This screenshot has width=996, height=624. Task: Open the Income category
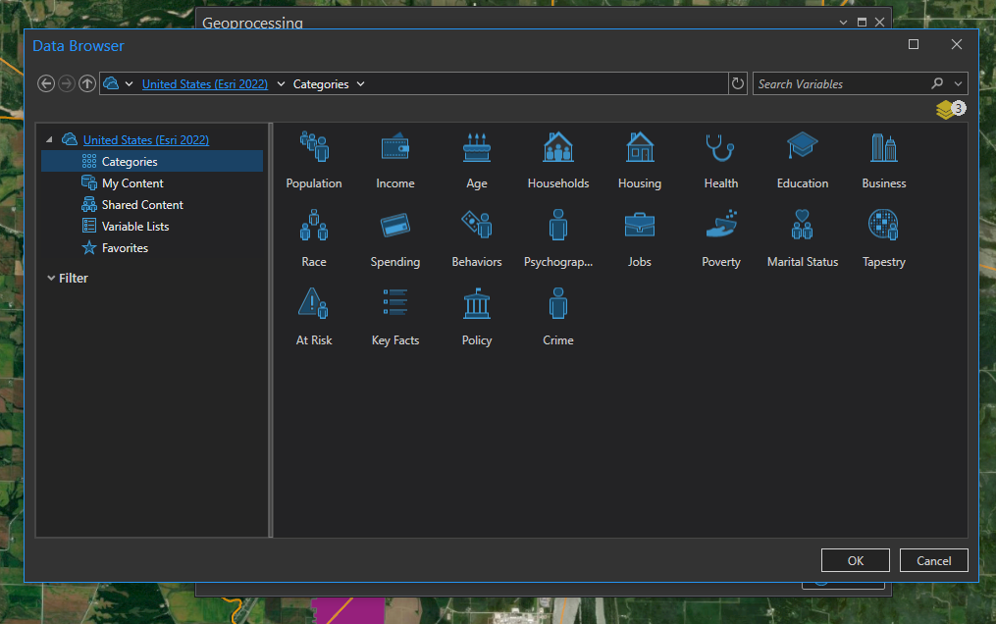[395, 161]
